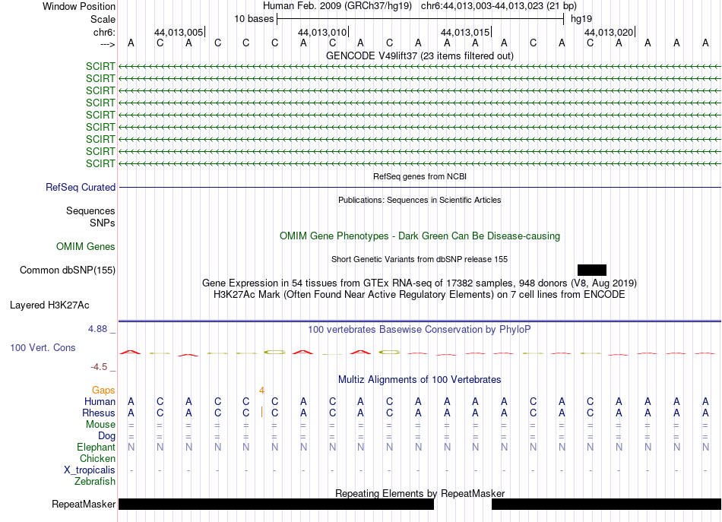This screenshot has width=722, height=522.
Task: Click the RefSeq Curated track label
Action: 80,188
